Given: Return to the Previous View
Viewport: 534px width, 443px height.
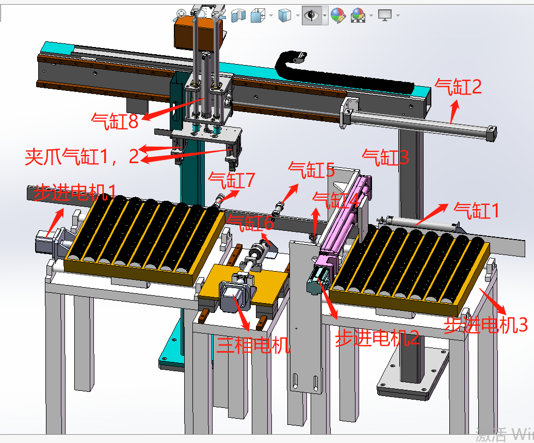Looking at the screenshot, I should pyautogui.click(x=219, y=15).
